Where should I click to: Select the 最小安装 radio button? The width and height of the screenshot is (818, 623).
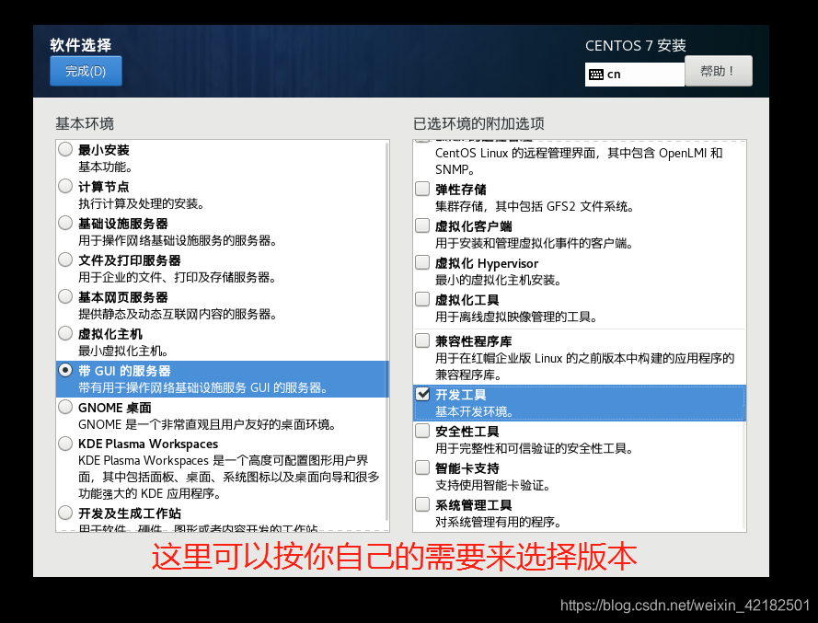coord(65,149)
